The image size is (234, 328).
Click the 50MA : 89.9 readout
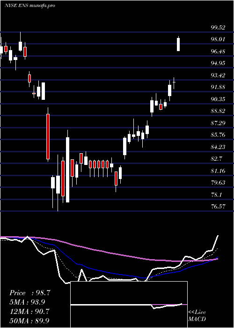pos(29,321)
